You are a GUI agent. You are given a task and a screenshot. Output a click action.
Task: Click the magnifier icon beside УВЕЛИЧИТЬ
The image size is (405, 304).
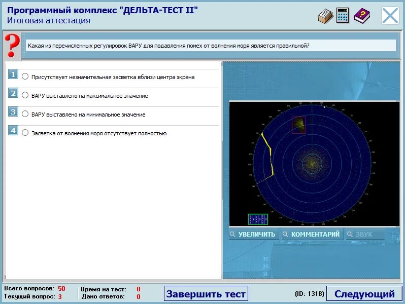pos(232,234)
